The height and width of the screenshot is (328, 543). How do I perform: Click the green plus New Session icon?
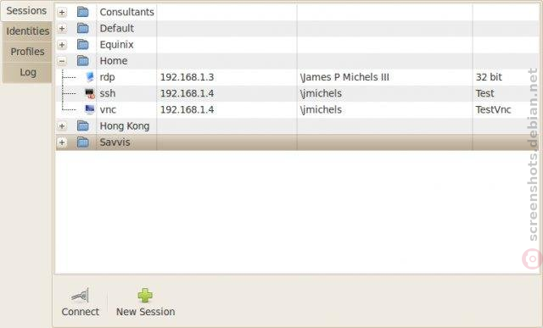tap(145, 295)
